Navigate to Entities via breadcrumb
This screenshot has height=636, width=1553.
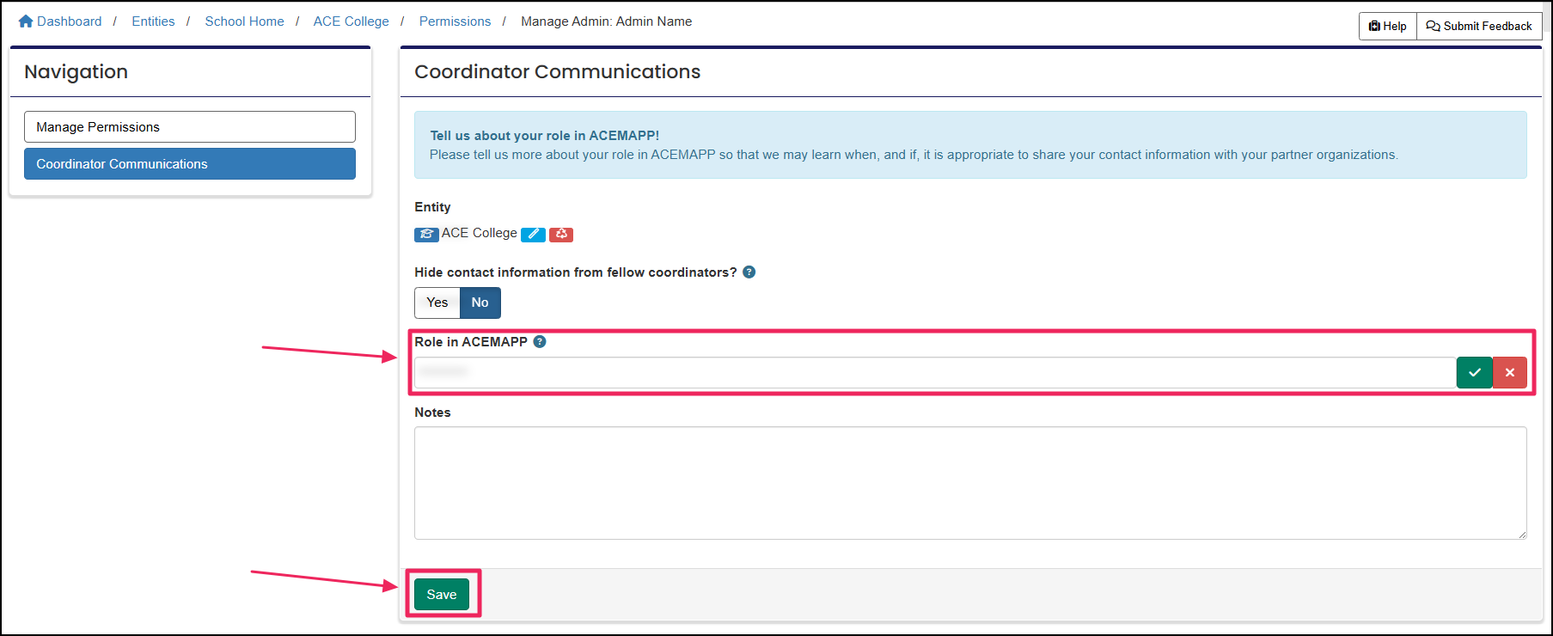coord(153,21)
